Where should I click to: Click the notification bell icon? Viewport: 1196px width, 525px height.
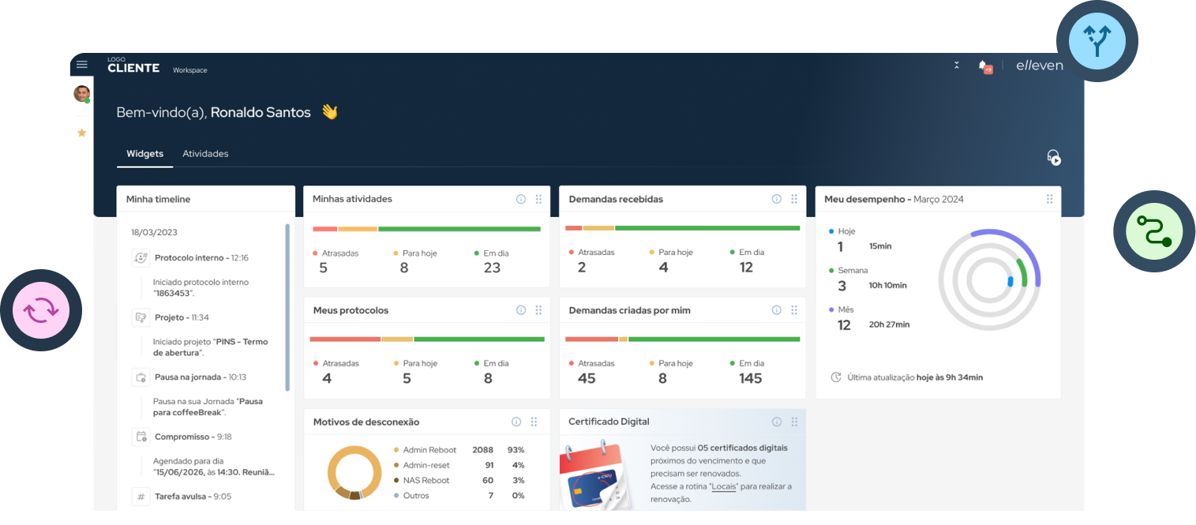[x=983, y=66]
